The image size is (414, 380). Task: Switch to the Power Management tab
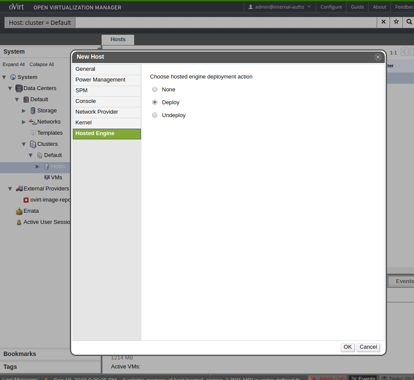[x=100, y=80]
